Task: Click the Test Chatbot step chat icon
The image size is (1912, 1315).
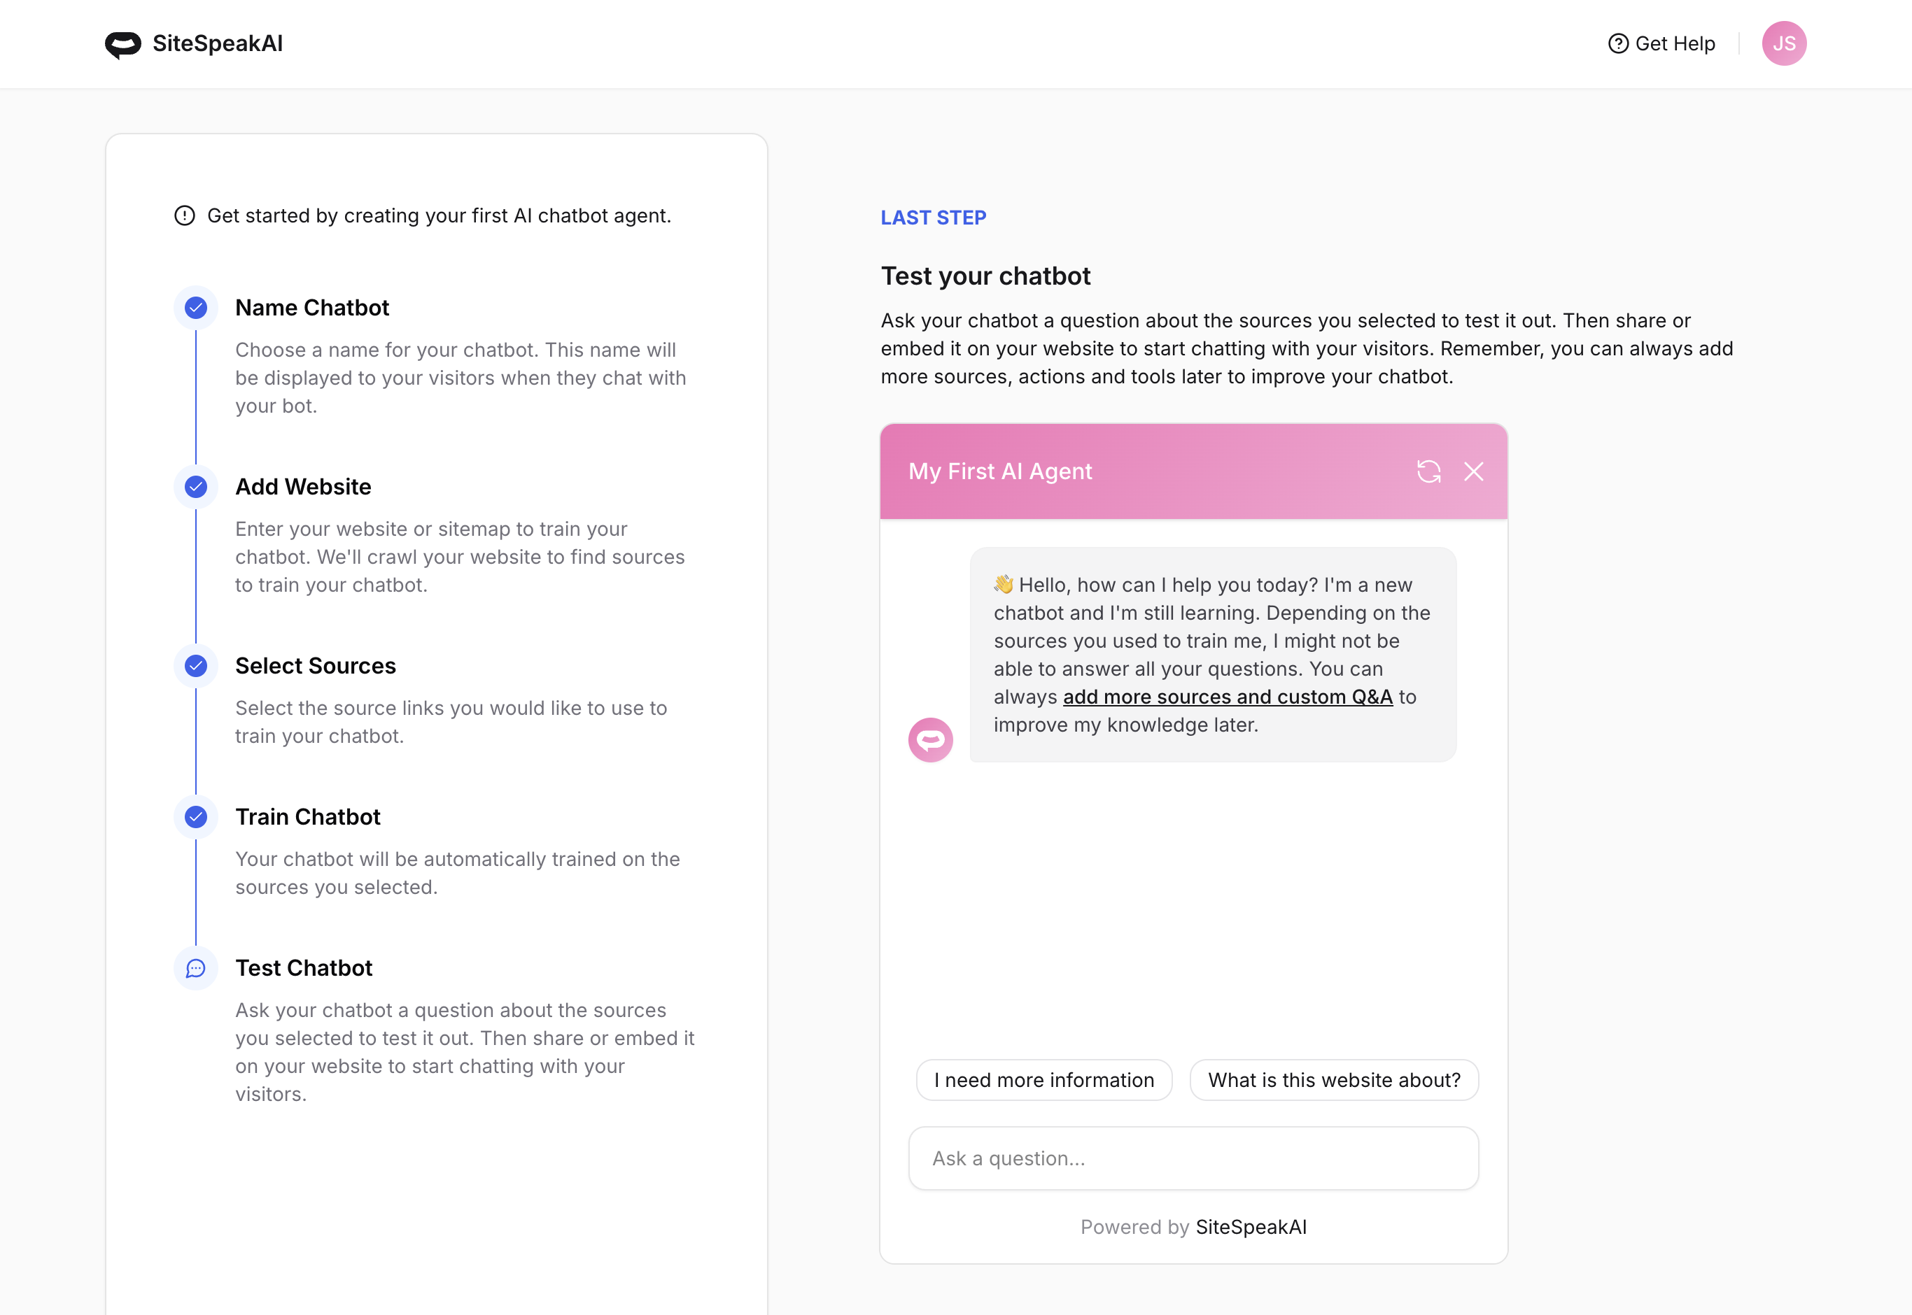Action: pyautogui.click(x=196, y=968)
